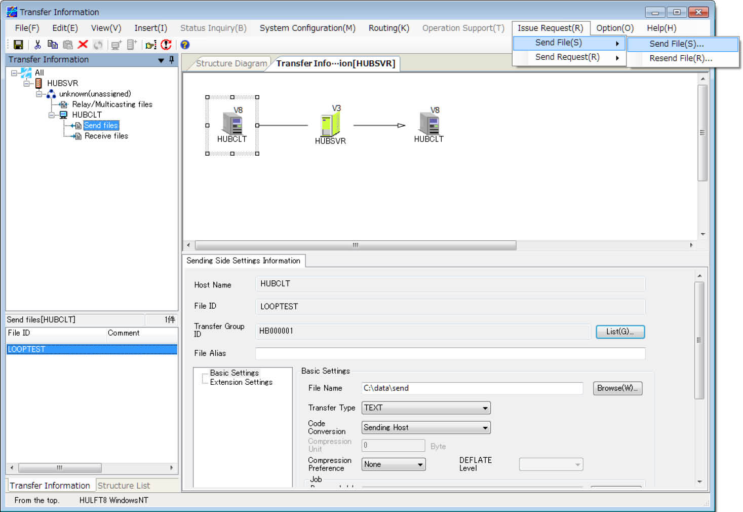Click the Copy toolbar icon
Image resolution: width=743 pixels, height=512 pixels.
pos(52,45)
